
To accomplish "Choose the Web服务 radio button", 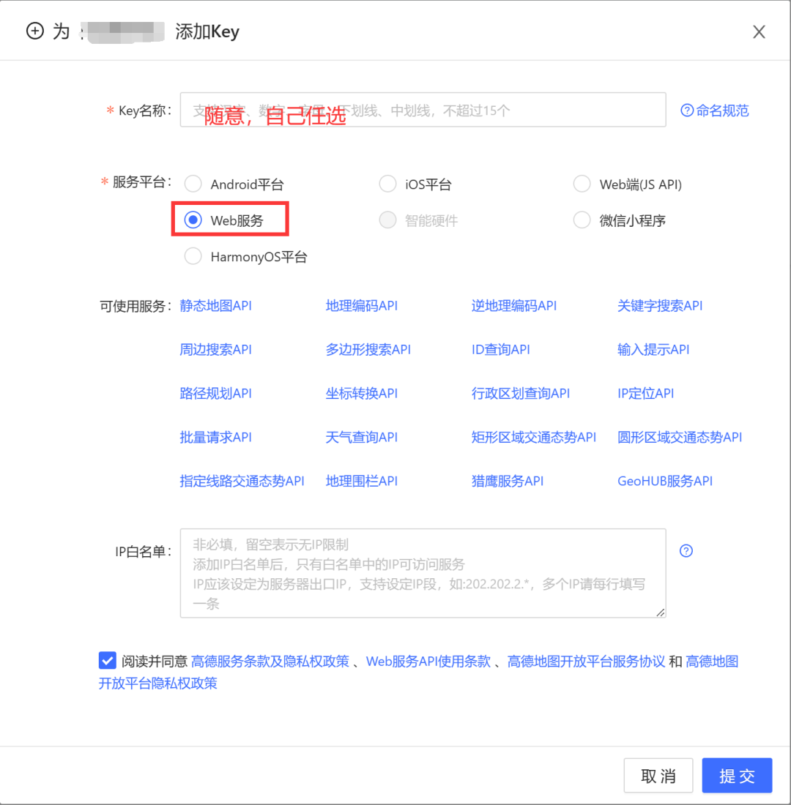I will point(193,220).
